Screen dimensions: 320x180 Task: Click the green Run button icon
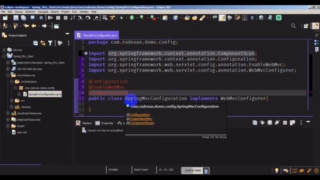(132, 18)
